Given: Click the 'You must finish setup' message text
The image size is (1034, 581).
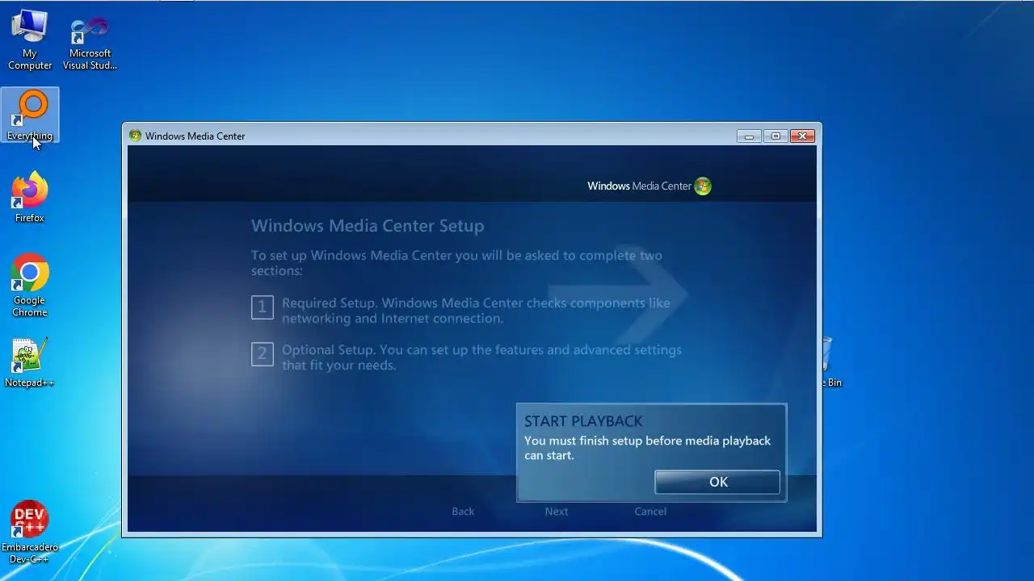Looking at the screenshot, I should [x=647, y=448].
